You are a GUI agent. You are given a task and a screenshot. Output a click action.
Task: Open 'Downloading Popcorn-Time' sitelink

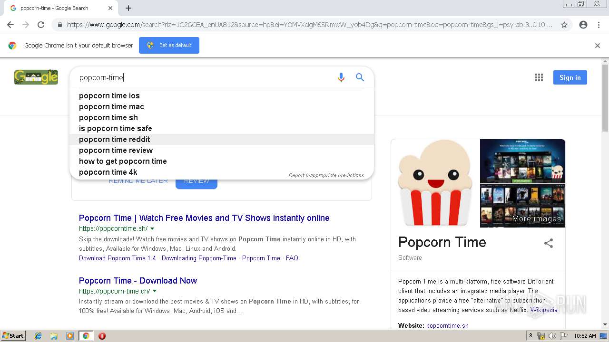pos(199,258)
